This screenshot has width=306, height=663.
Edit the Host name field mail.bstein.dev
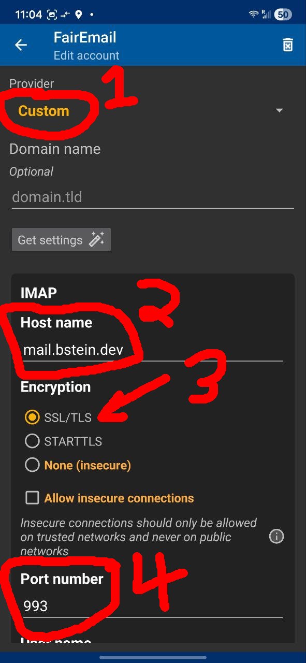tap(151, 350)
